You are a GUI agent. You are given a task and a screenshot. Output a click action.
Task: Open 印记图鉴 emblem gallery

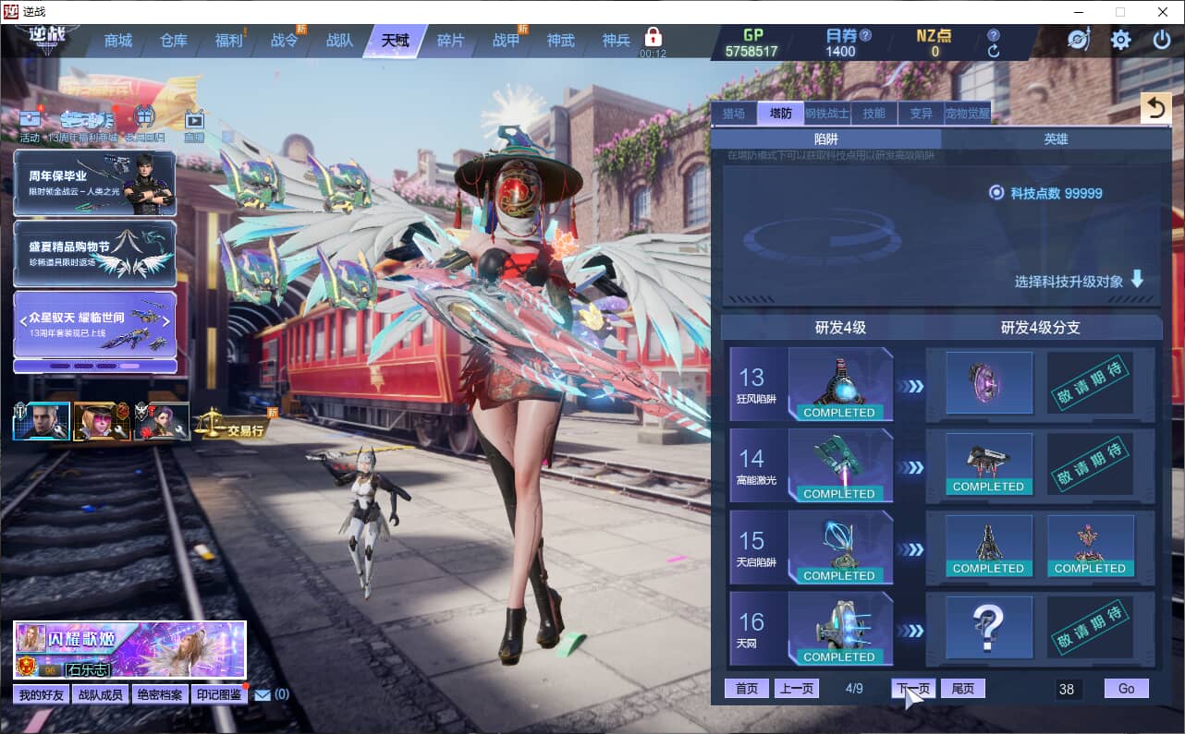coord(220,694)
